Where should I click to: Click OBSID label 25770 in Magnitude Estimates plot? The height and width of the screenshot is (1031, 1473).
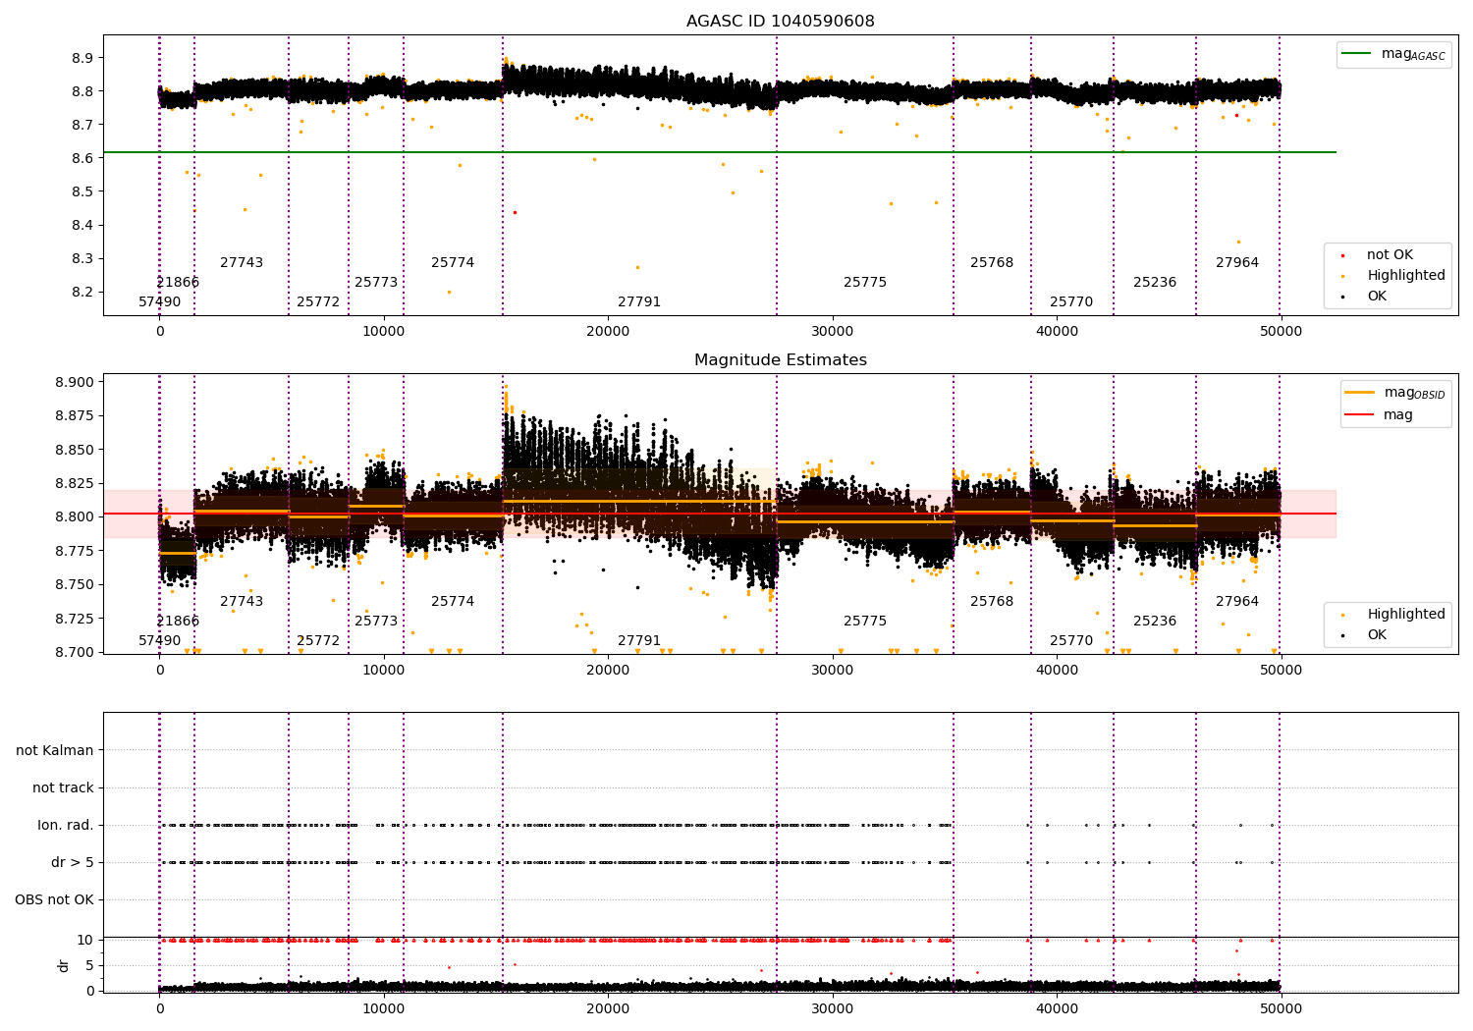click(x=1071, y=641)
